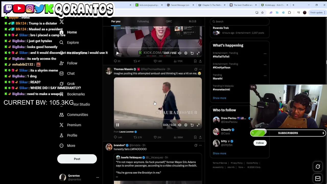Viewport: 327px width, 184px height.
Task: Open Grok in the sidebar
Action: click(67, 84)
